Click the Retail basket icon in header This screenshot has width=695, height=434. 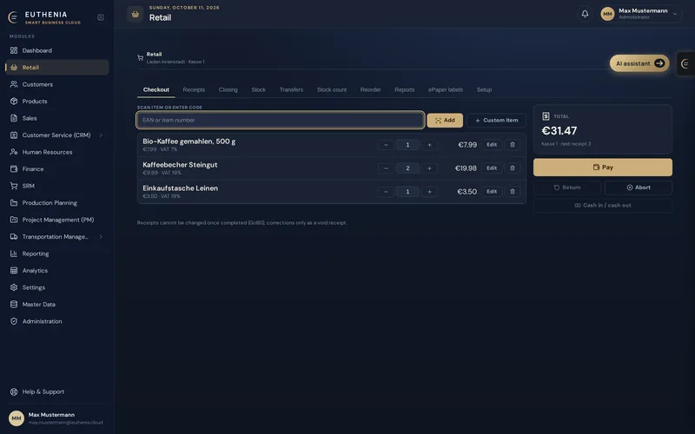pos(136,14)
